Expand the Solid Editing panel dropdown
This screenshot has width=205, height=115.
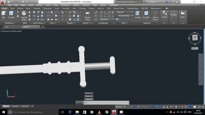(39, 23)
